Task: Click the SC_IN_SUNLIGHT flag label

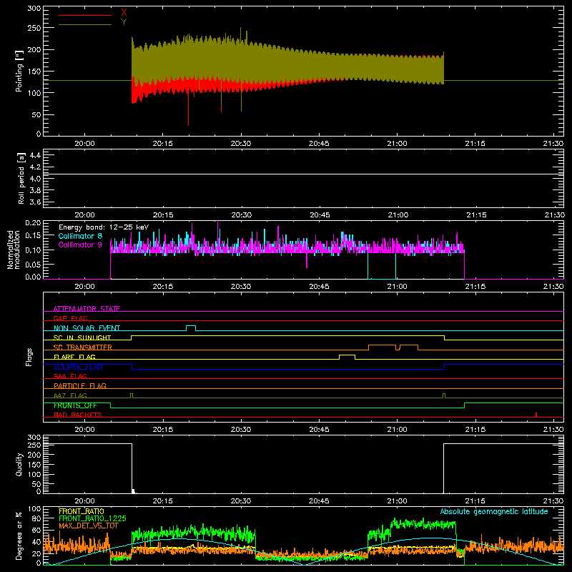Action: [82, 337]
